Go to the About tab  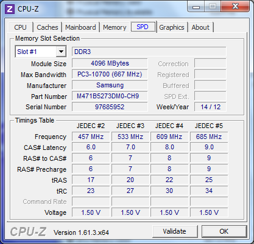tap(200, 27)
